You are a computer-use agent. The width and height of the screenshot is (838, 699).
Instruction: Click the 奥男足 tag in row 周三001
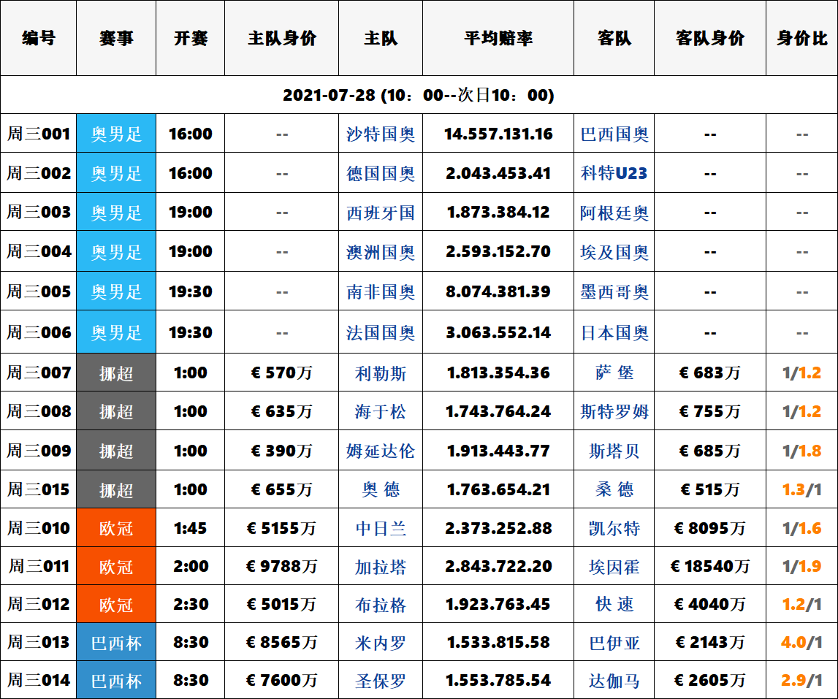(116, 134)
